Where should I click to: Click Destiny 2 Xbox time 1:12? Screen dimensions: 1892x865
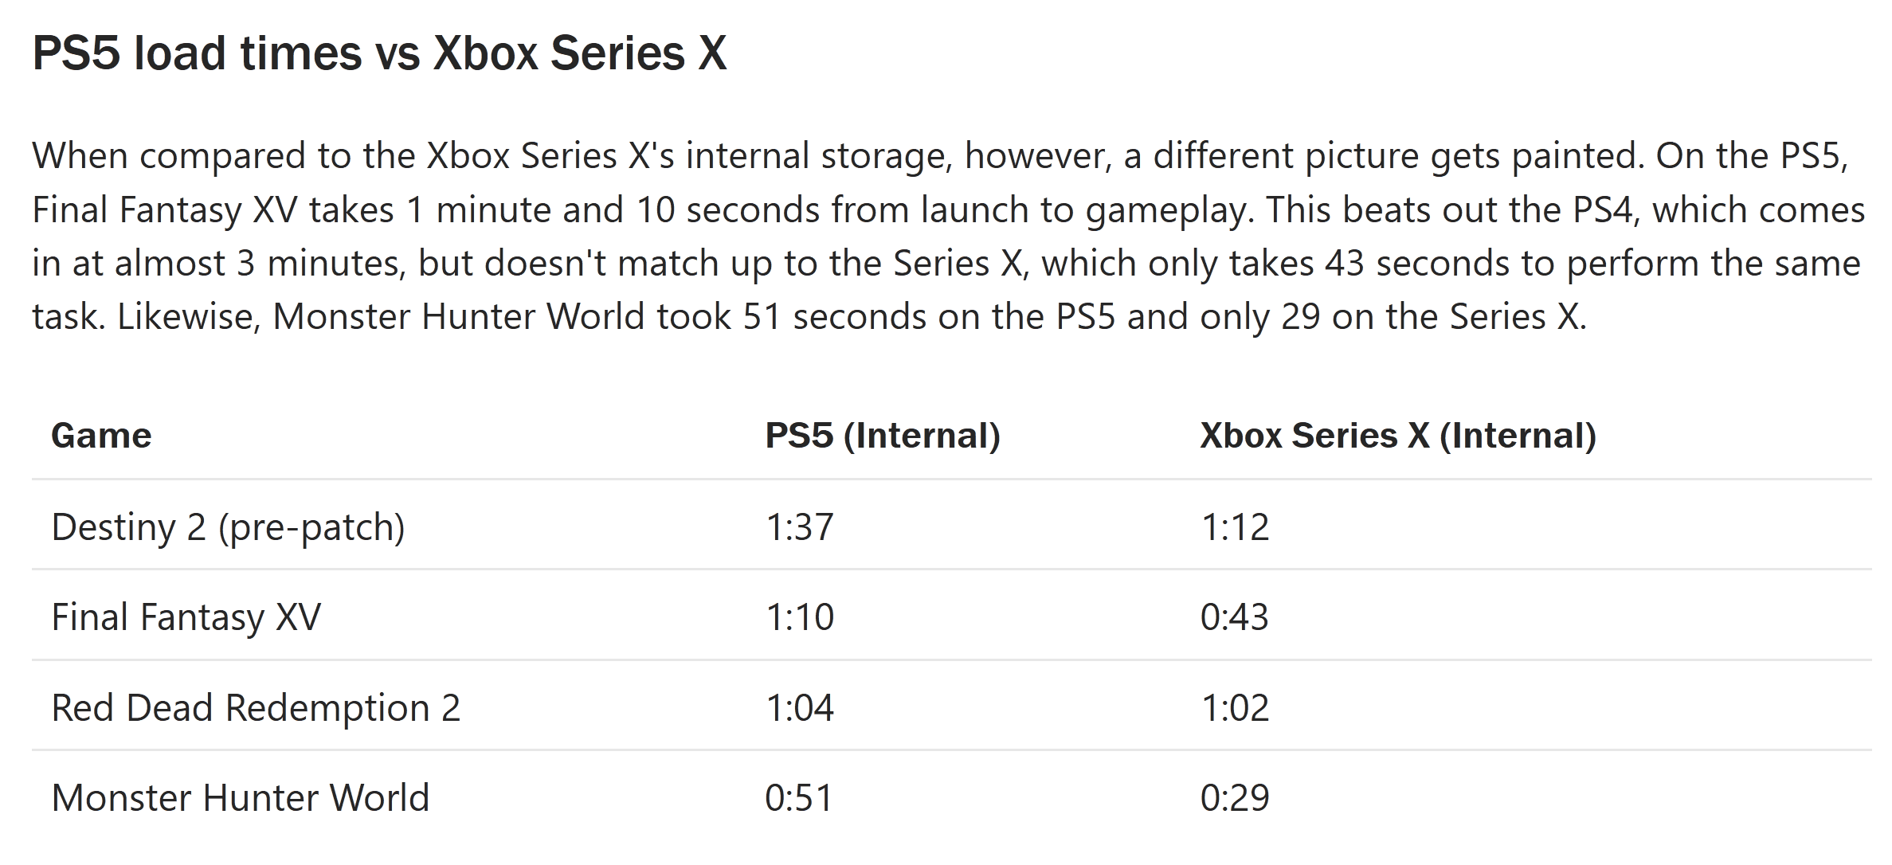pos(1235,527)
